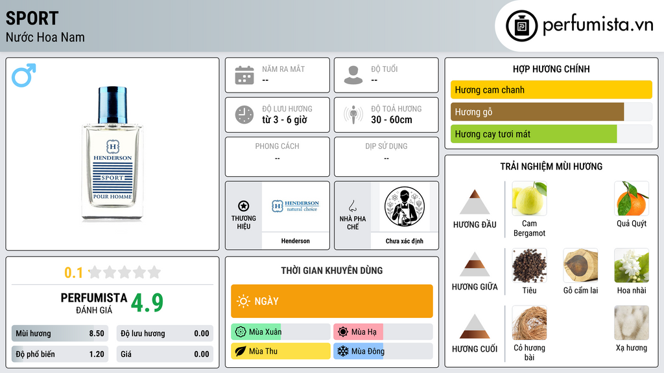Click the Henderson Sport perfume bottle image
664x373 pixels.
tap(113, 153)
